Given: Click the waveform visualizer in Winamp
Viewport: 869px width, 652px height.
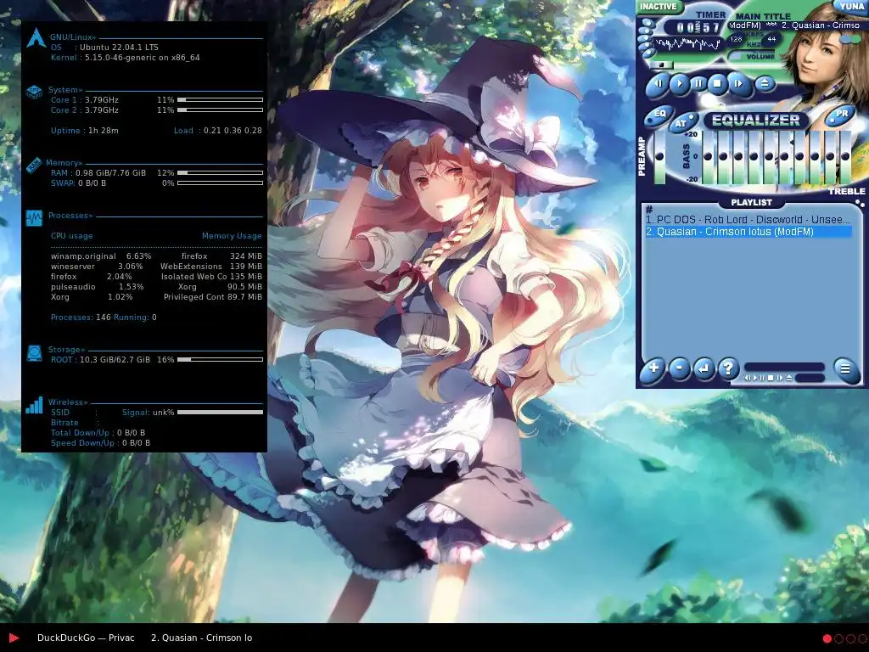Looking at the screenshot, I should (687, 44).
